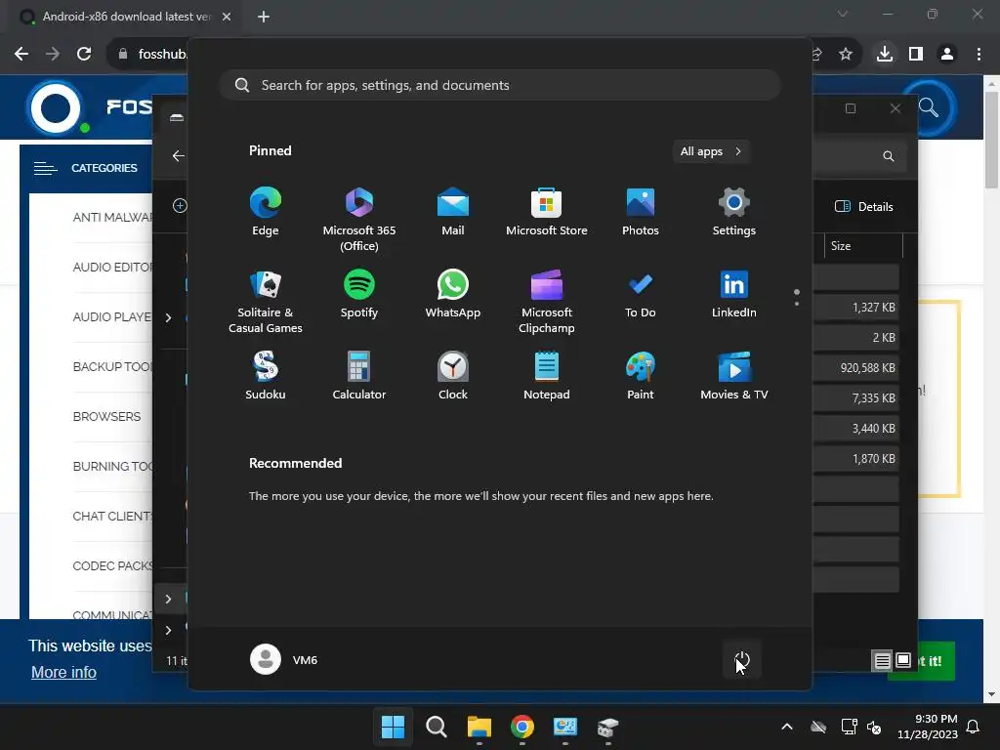Open the notification bell
Viewport: 1000px width, 750px height.
pyautogui.click(x=973, y=727)
